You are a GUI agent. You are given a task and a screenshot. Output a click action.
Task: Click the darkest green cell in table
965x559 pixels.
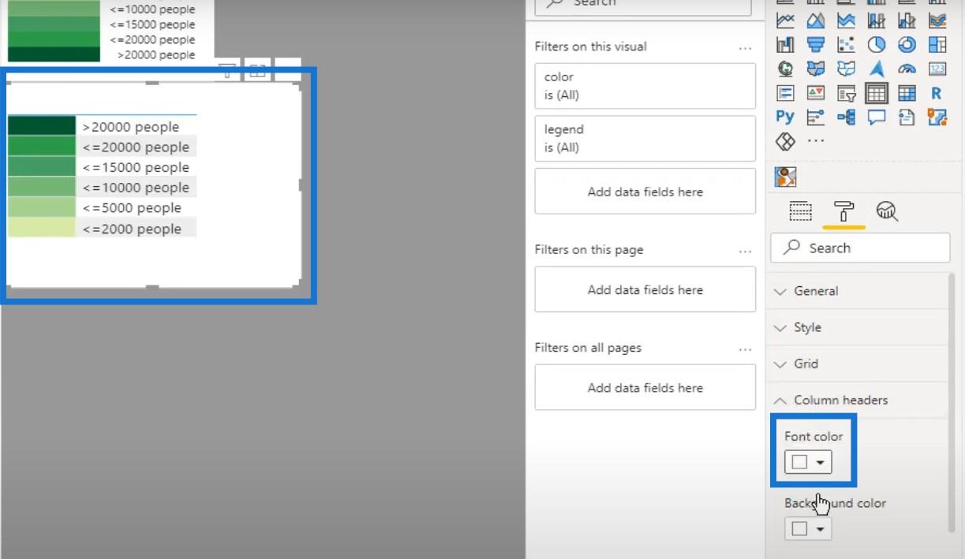click(x=42, y=126)
